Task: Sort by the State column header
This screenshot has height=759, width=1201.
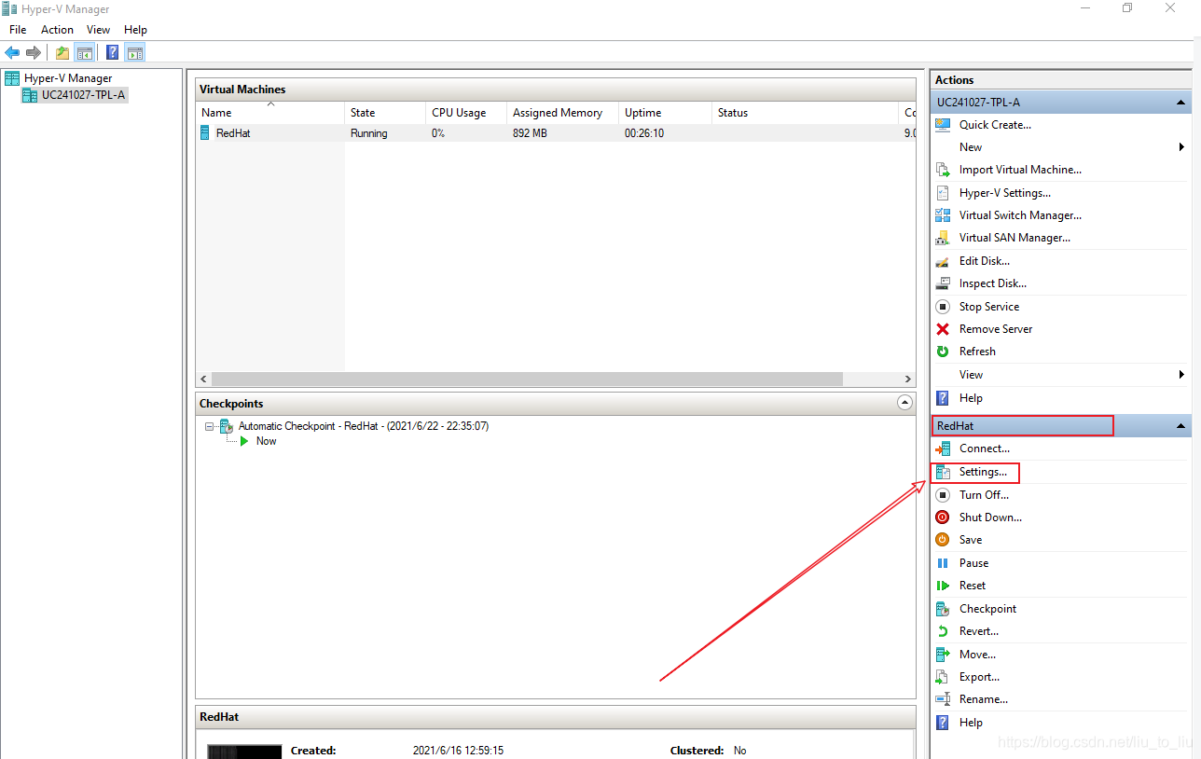Action: point(385,113)
